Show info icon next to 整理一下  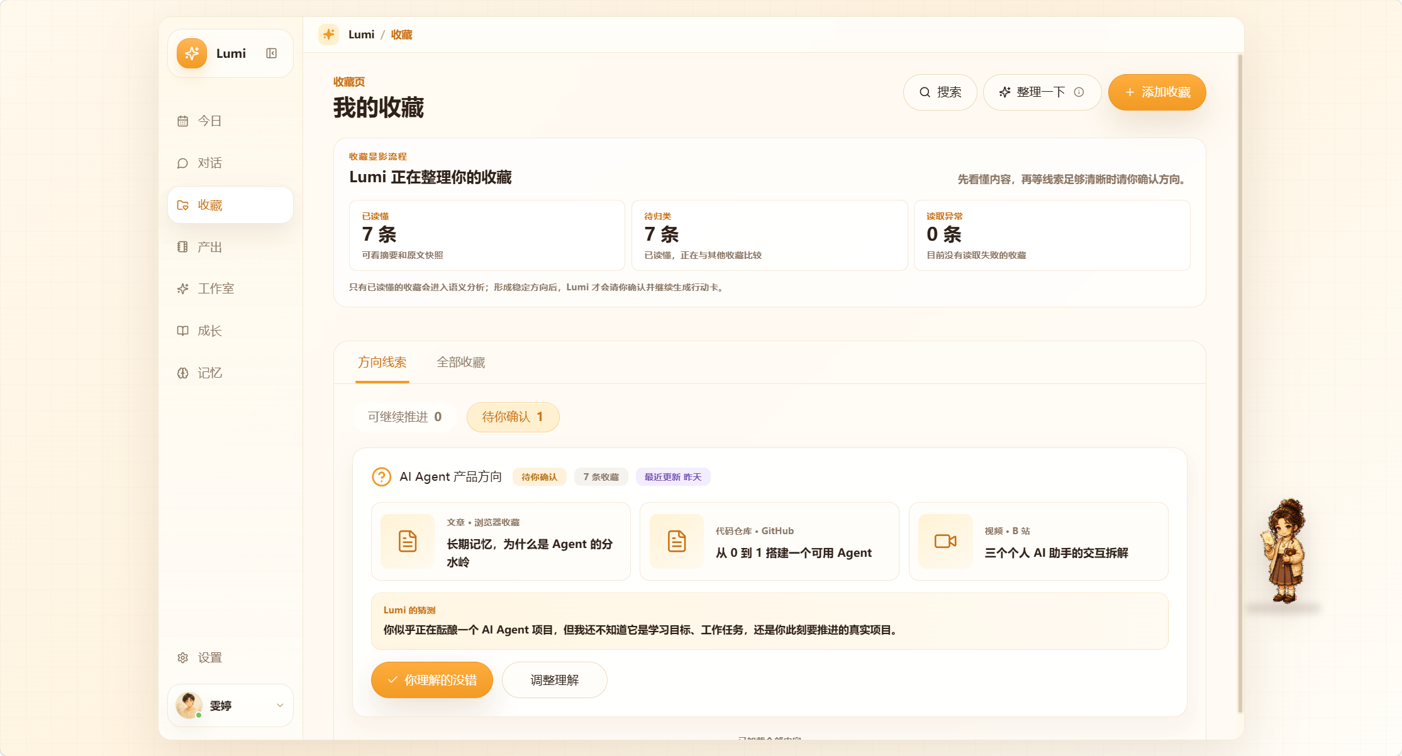(x=1079, y=92)
